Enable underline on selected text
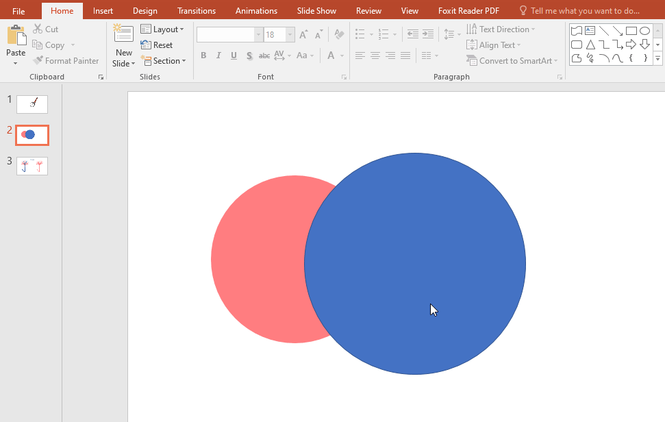665x422 pixels. 233,55
